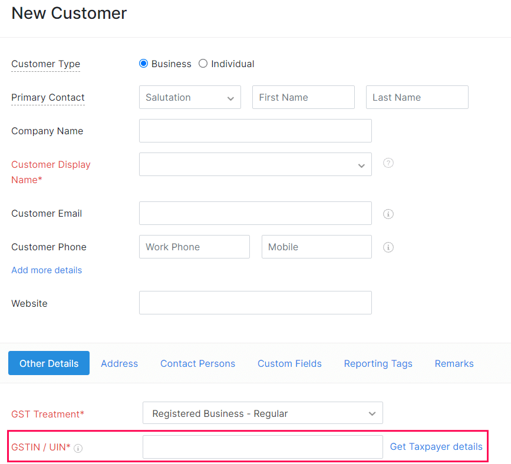This screenshot has height=464, width=511.
Task: Go to the Custom Fields tab
Action: [x=289, y=364]
